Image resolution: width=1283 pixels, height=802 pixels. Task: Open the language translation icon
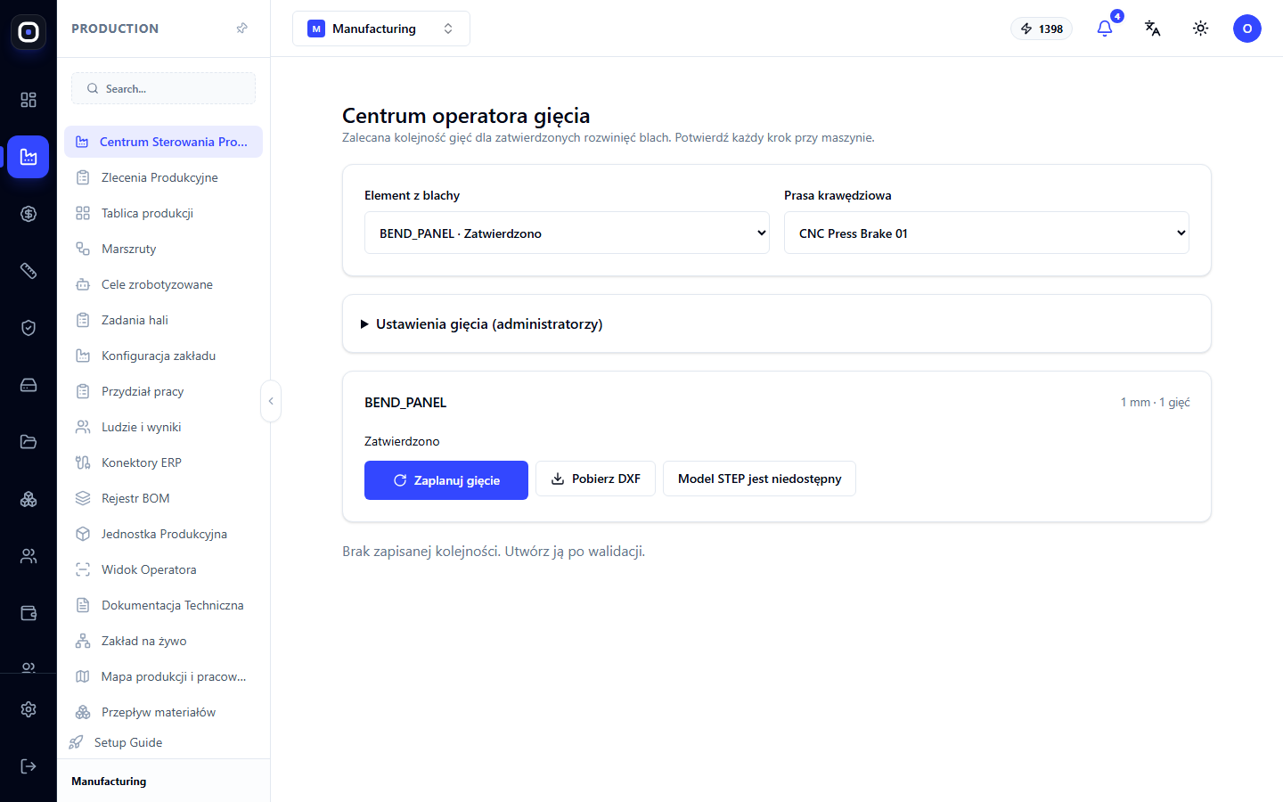coord(1153,29)
